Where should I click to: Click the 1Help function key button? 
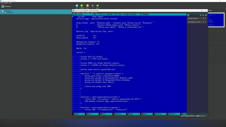(x=78, y=114)
